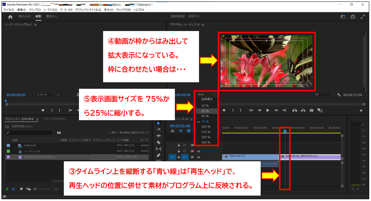The image size is (371, 201).
Task: Click the Extract button in Program Monitor
Action: [x=303, y=110]
